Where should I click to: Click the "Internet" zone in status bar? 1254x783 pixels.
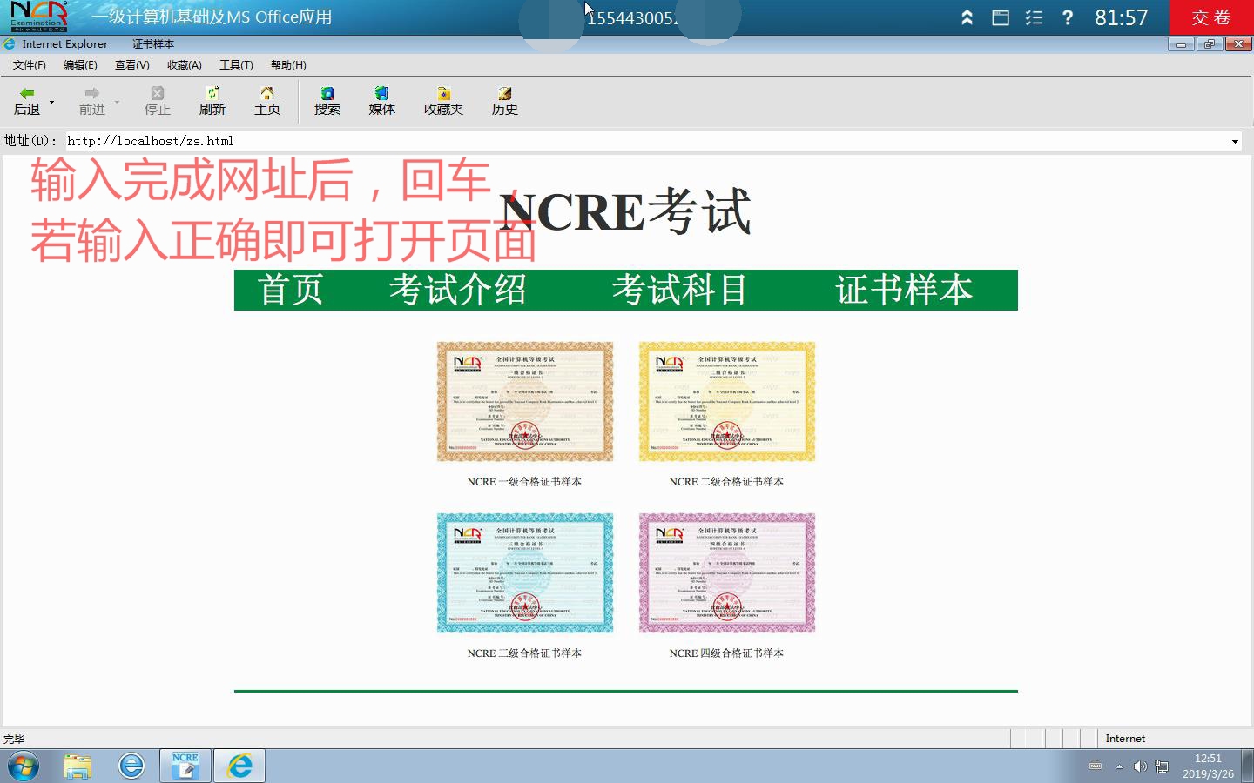(x=1125, y=739)
